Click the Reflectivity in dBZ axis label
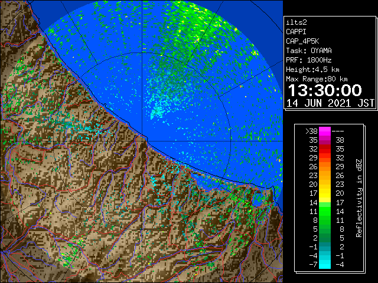The height and width of the screenshot is (283, 378). pos(359,198)
